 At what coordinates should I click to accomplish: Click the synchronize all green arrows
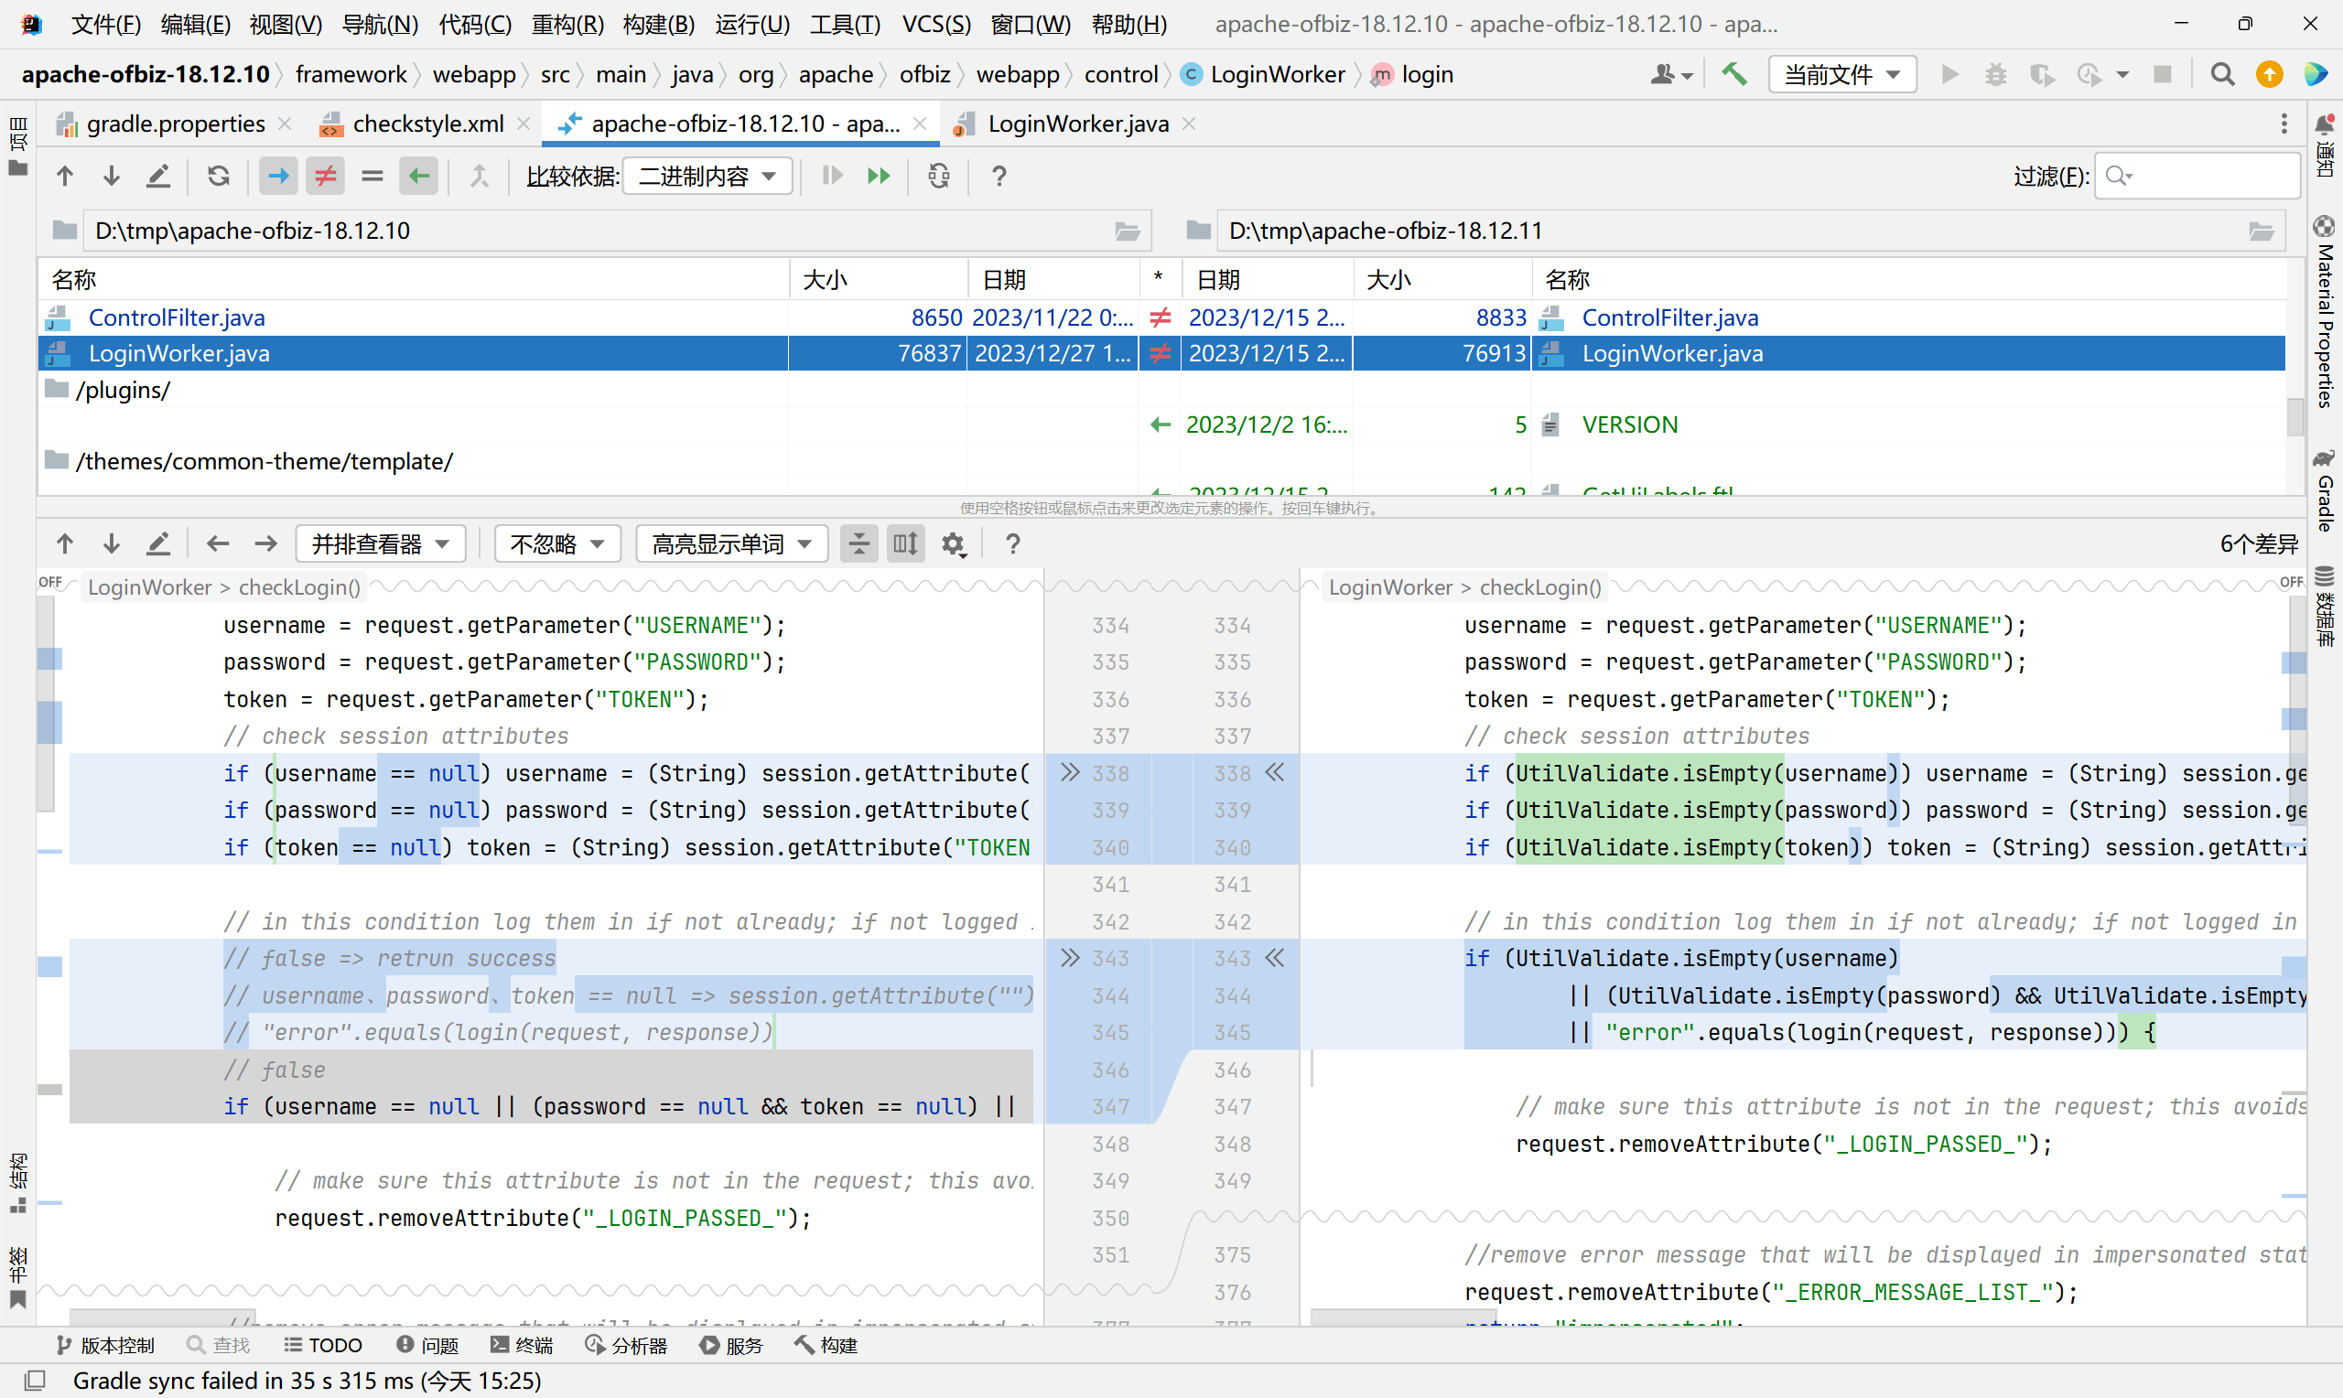(879, 177)
